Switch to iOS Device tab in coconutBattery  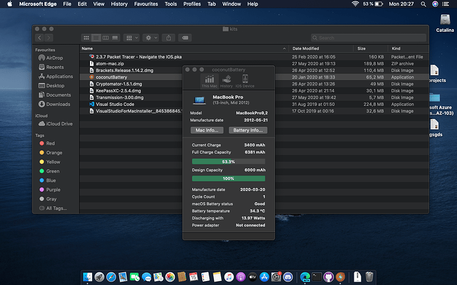245,81
